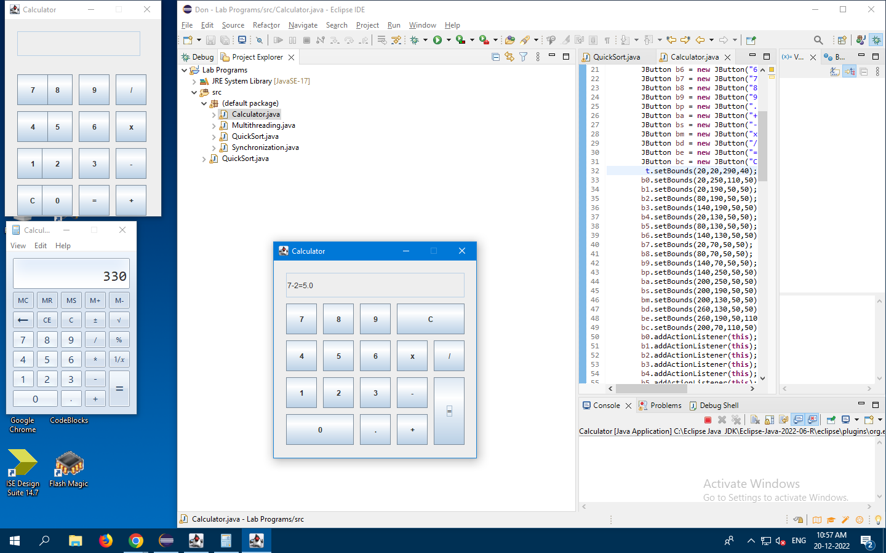886x553 pixels.
Task: Click the + button in front Calculator window
Action: 412,429
